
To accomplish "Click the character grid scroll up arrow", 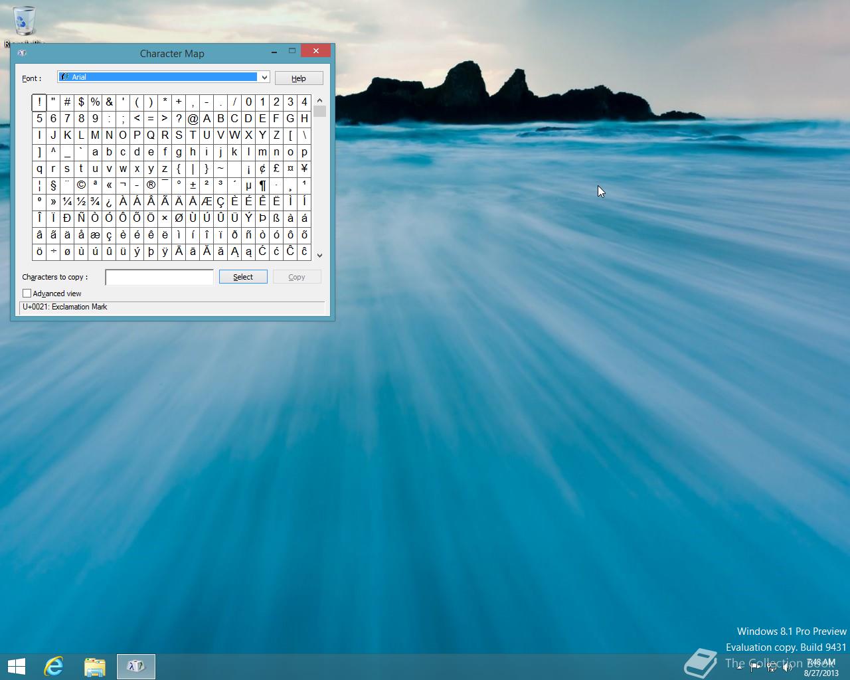I will (319, 100).
